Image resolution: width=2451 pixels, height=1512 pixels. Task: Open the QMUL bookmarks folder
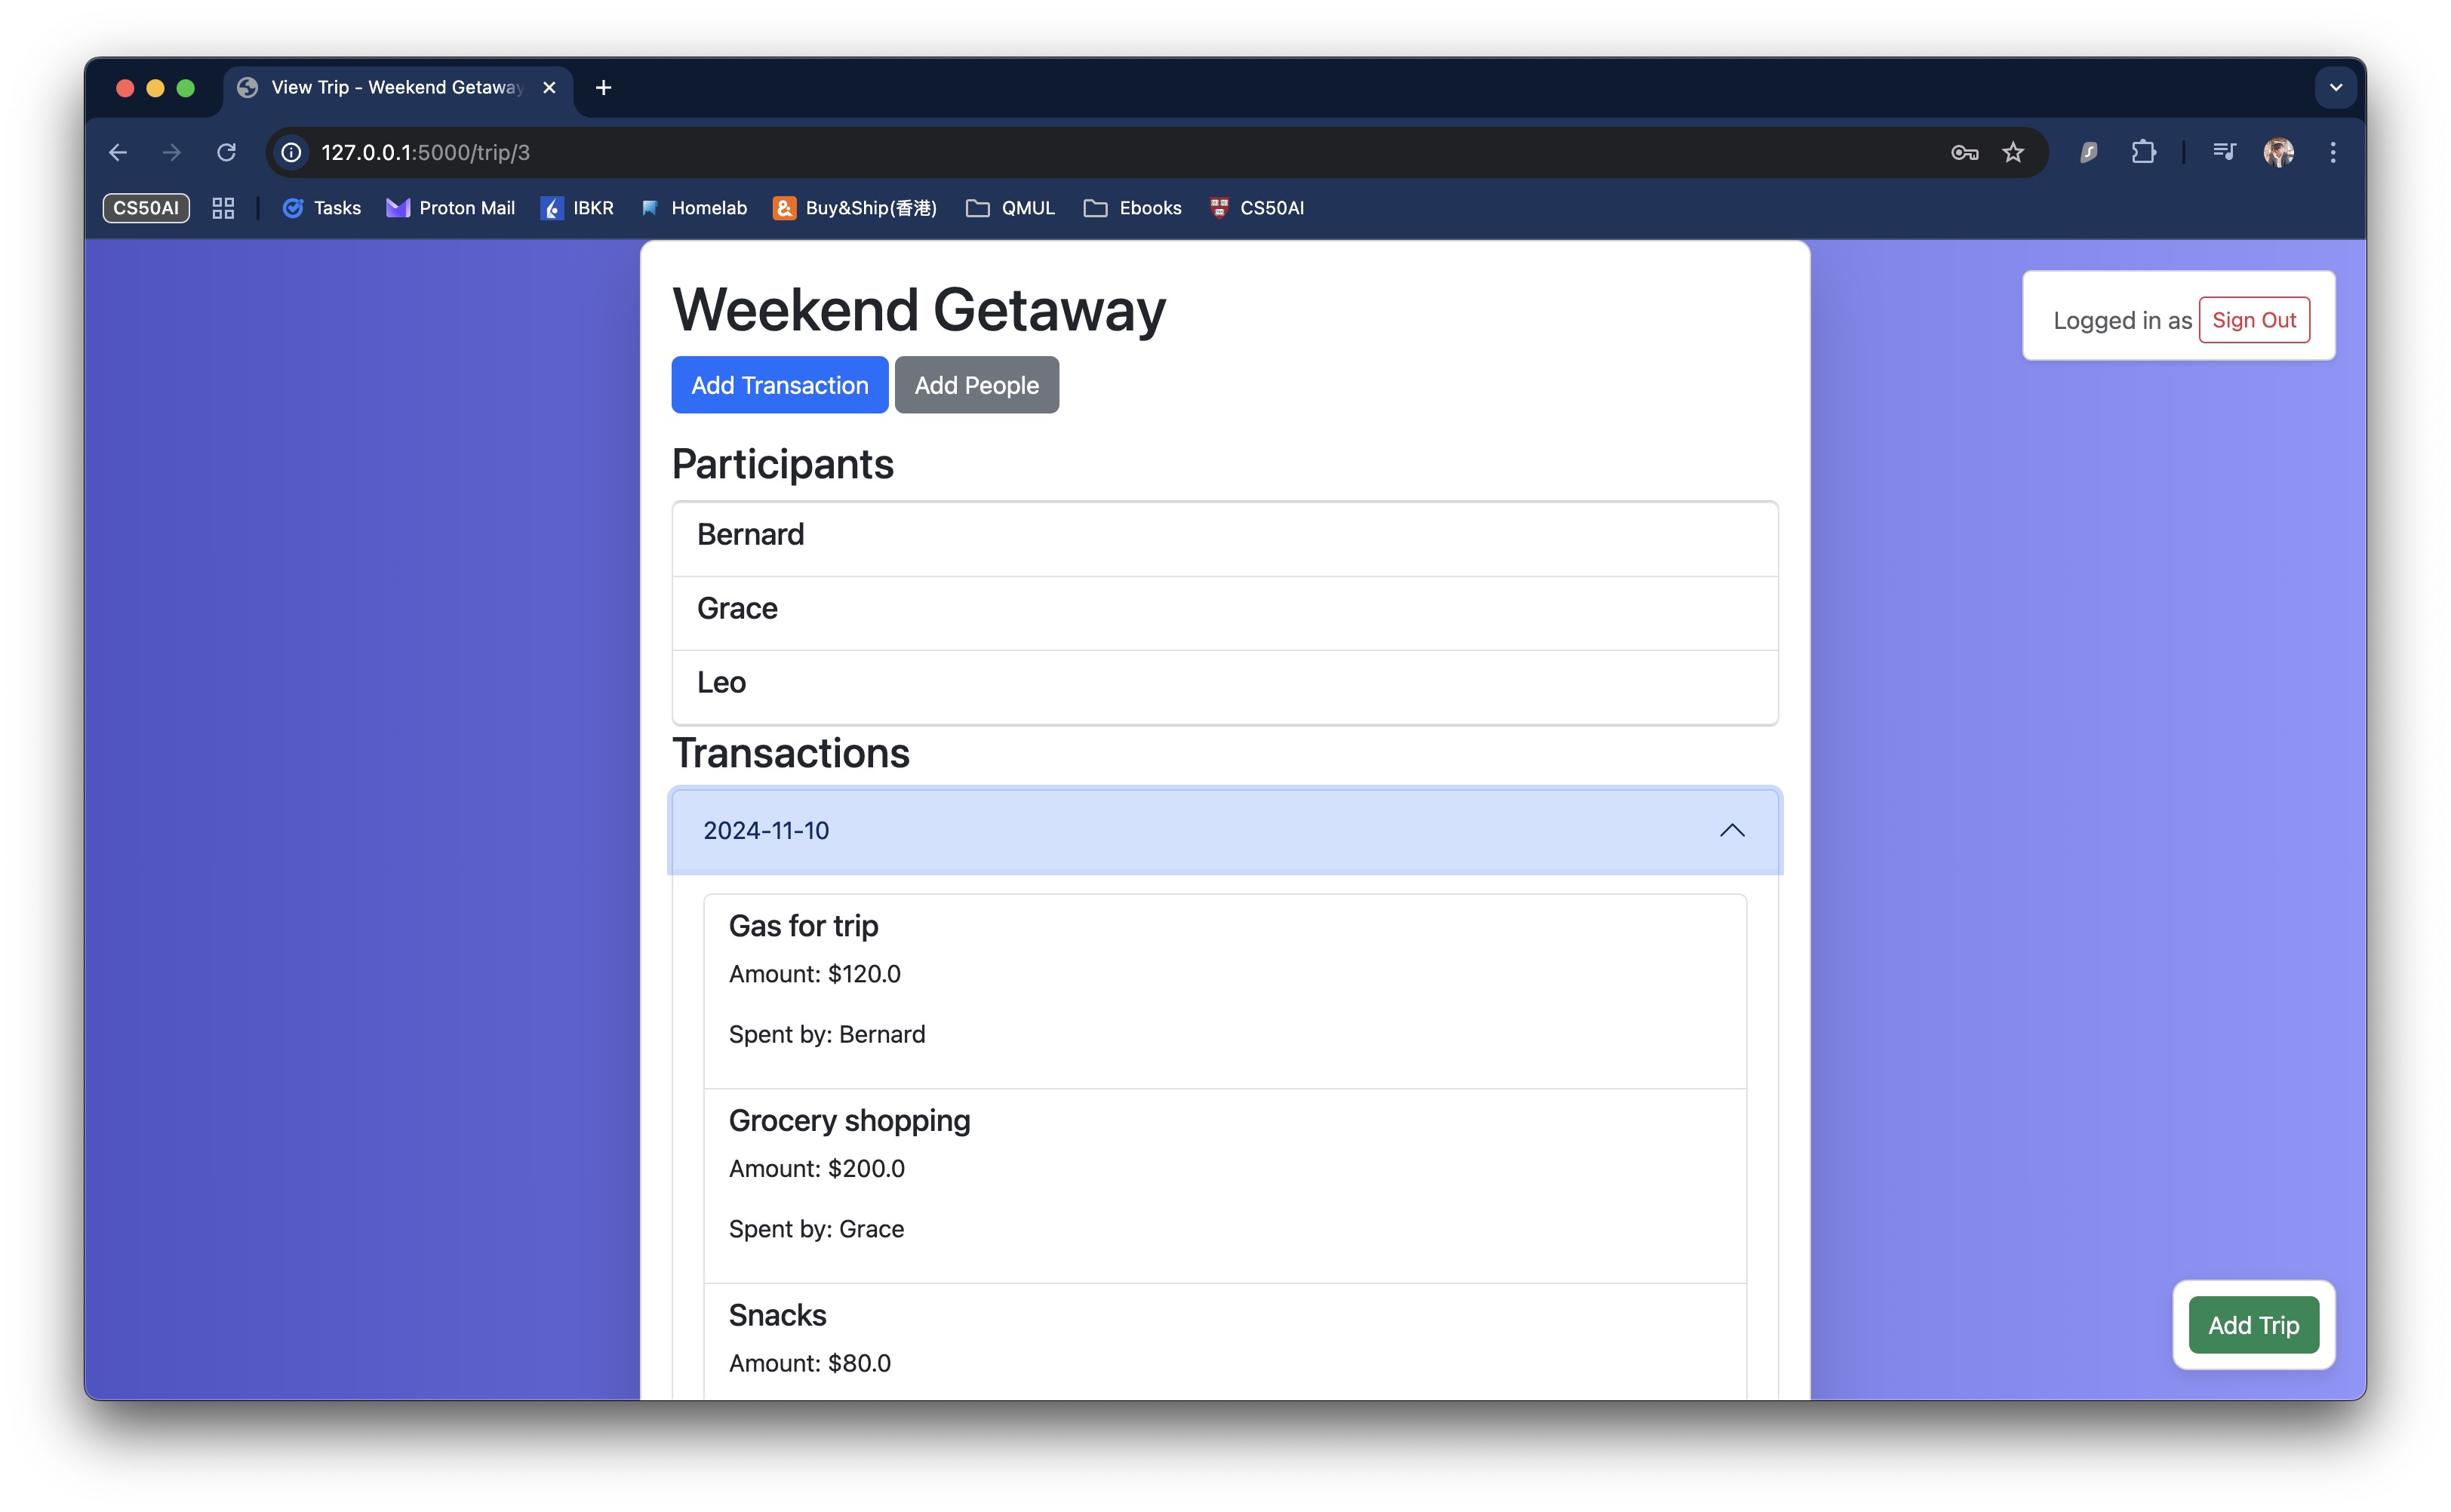pyautogui.click(x=1011, y=208)
